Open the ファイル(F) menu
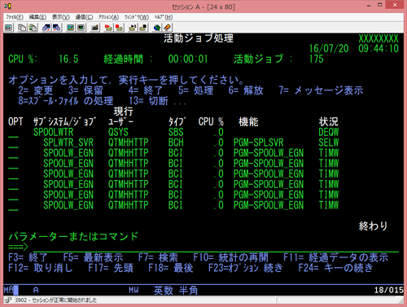Screen dimensions: 407x307 [15, 17]
